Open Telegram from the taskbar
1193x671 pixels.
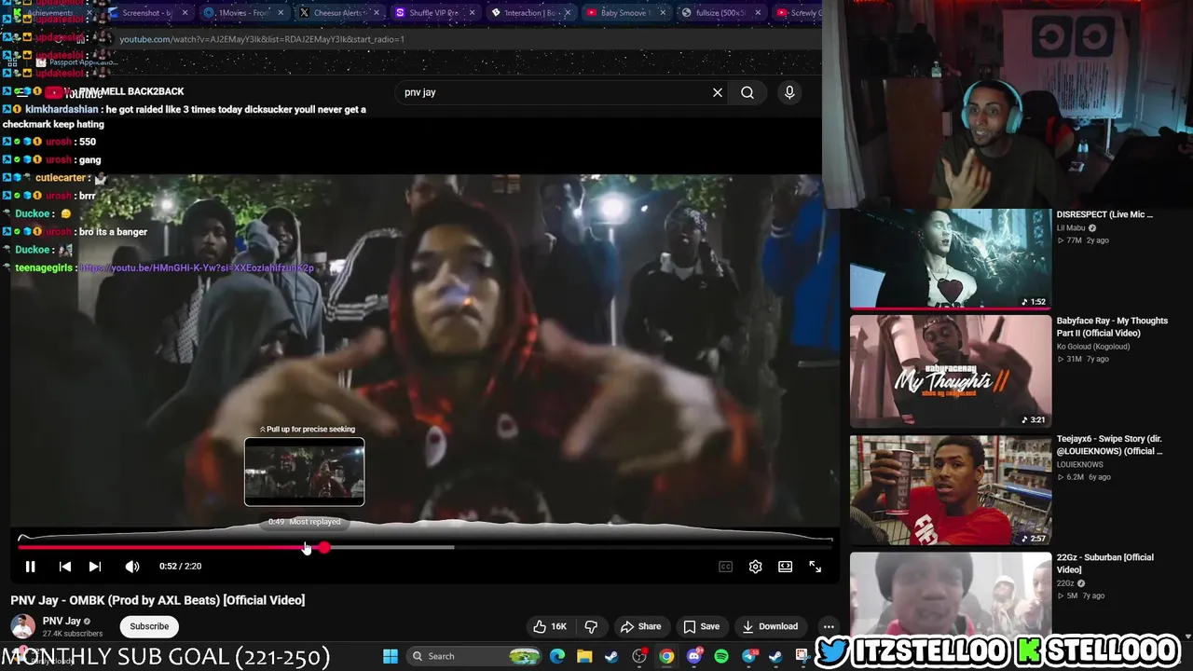pos(748,656)
